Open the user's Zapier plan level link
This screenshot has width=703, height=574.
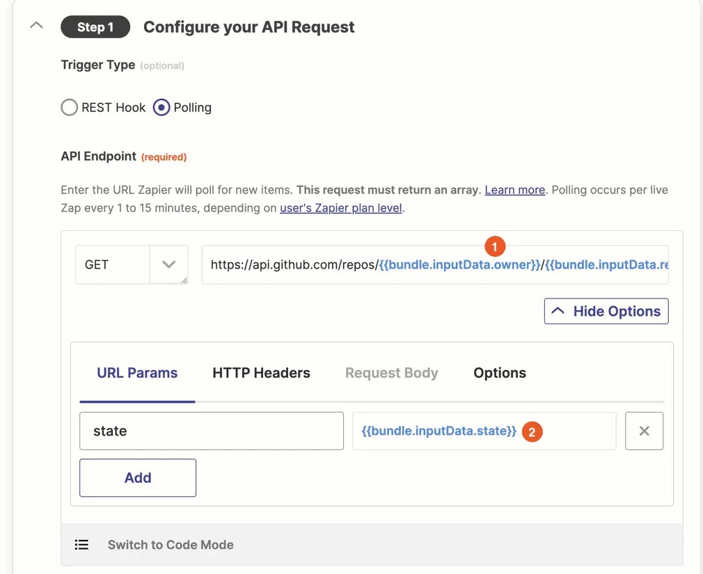341,208
